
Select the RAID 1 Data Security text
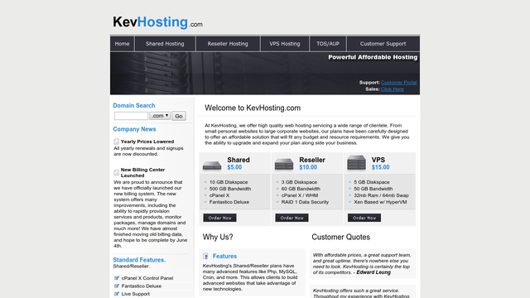[x=305, y=202]
